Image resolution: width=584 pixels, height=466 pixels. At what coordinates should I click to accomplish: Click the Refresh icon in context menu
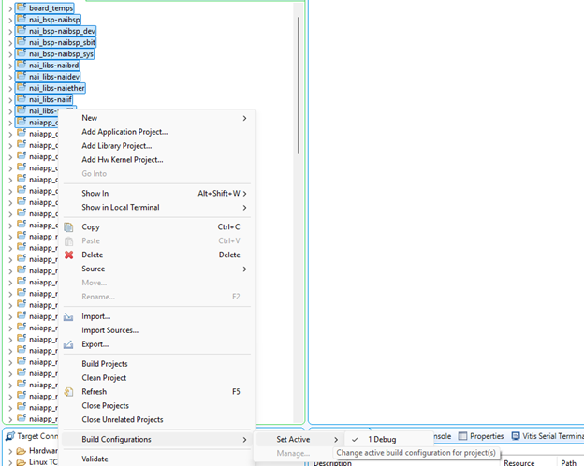pyautogui.click(x=68, y=392)
